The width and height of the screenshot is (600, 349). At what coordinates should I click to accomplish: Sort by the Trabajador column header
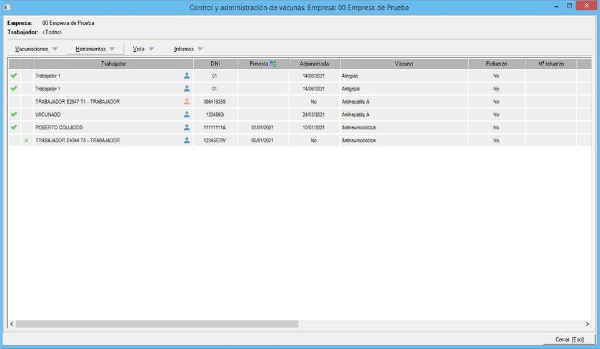click(114, 64)
